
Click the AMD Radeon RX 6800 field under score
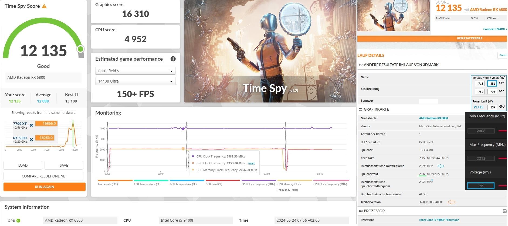tap(43, 77)
